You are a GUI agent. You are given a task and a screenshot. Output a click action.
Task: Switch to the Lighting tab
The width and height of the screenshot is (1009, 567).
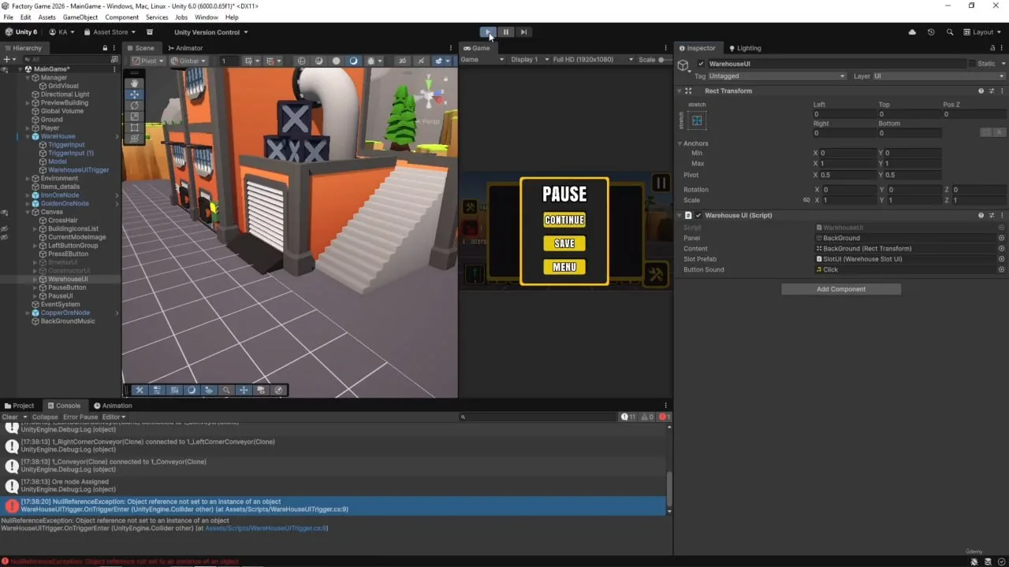click(x=745, y=48)
